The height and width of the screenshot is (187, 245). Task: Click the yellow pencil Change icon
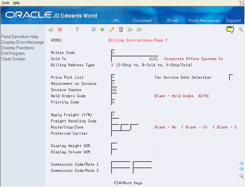click(111, 29)
